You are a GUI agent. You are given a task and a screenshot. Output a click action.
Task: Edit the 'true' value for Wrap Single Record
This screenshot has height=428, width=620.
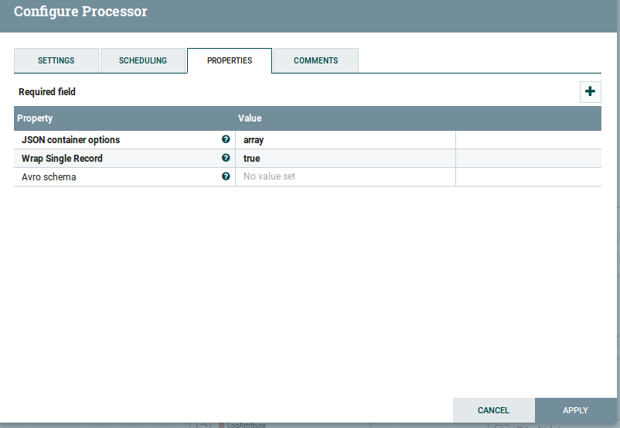tap(346, 159)
